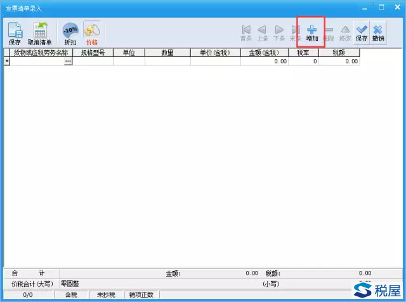The image size is (406, 302).
Task: Click the 数量 cell in first row
Action: (x=167, y=62)
